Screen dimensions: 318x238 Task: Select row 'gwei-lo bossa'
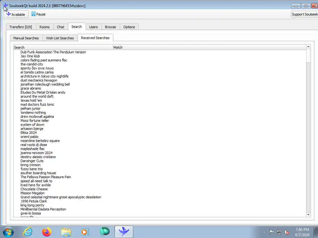tap(31, 213)
